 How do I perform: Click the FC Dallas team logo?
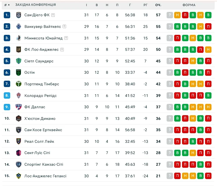tap(19, 107)
